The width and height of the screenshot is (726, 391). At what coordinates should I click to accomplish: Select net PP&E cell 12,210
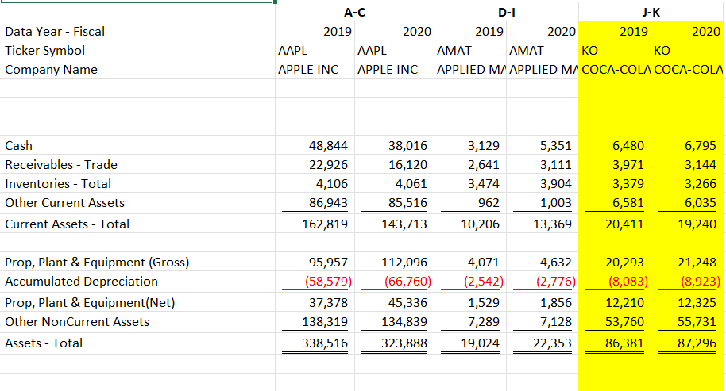coord(615,302)
